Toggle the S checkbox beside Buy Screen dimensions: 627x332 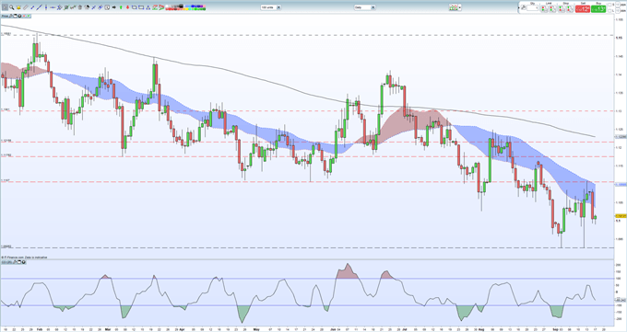click(609, 5)
